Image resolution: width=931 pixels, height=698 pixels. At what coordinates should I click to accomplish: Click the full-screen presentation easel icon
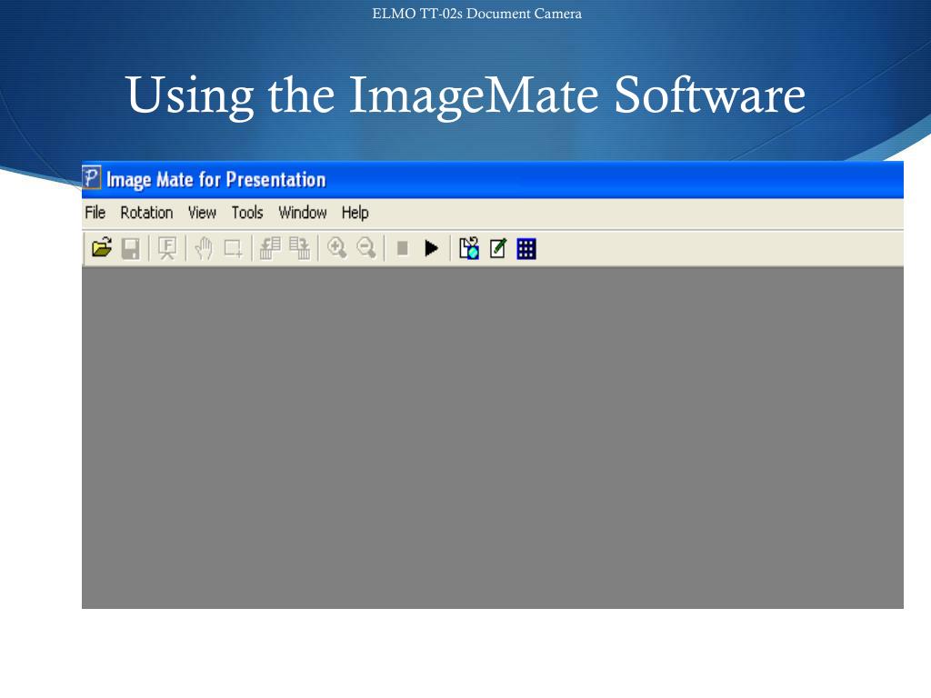click(x=167, y=249)
